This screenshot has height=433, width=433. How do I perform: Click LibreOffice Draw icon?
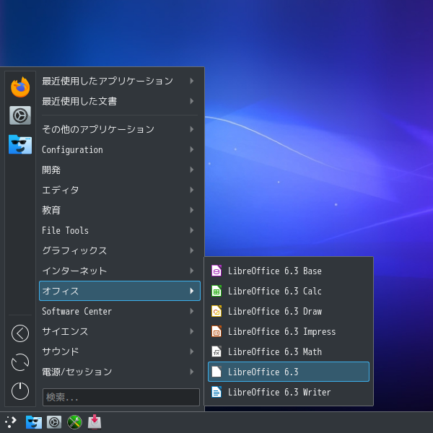[x=216, y=311]
